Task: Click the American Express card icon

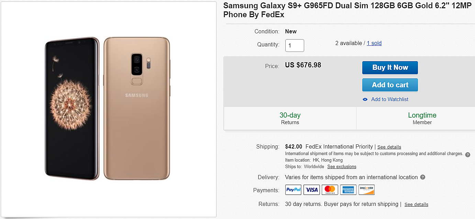Action: coord(348,190)
